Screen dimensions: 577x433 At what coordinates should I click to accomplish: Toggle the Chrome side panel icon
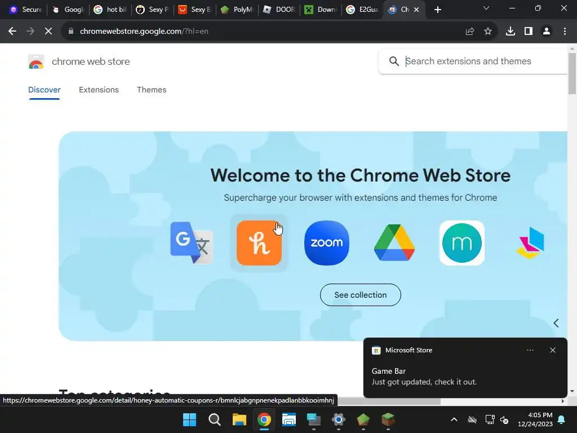click(529, 32)
